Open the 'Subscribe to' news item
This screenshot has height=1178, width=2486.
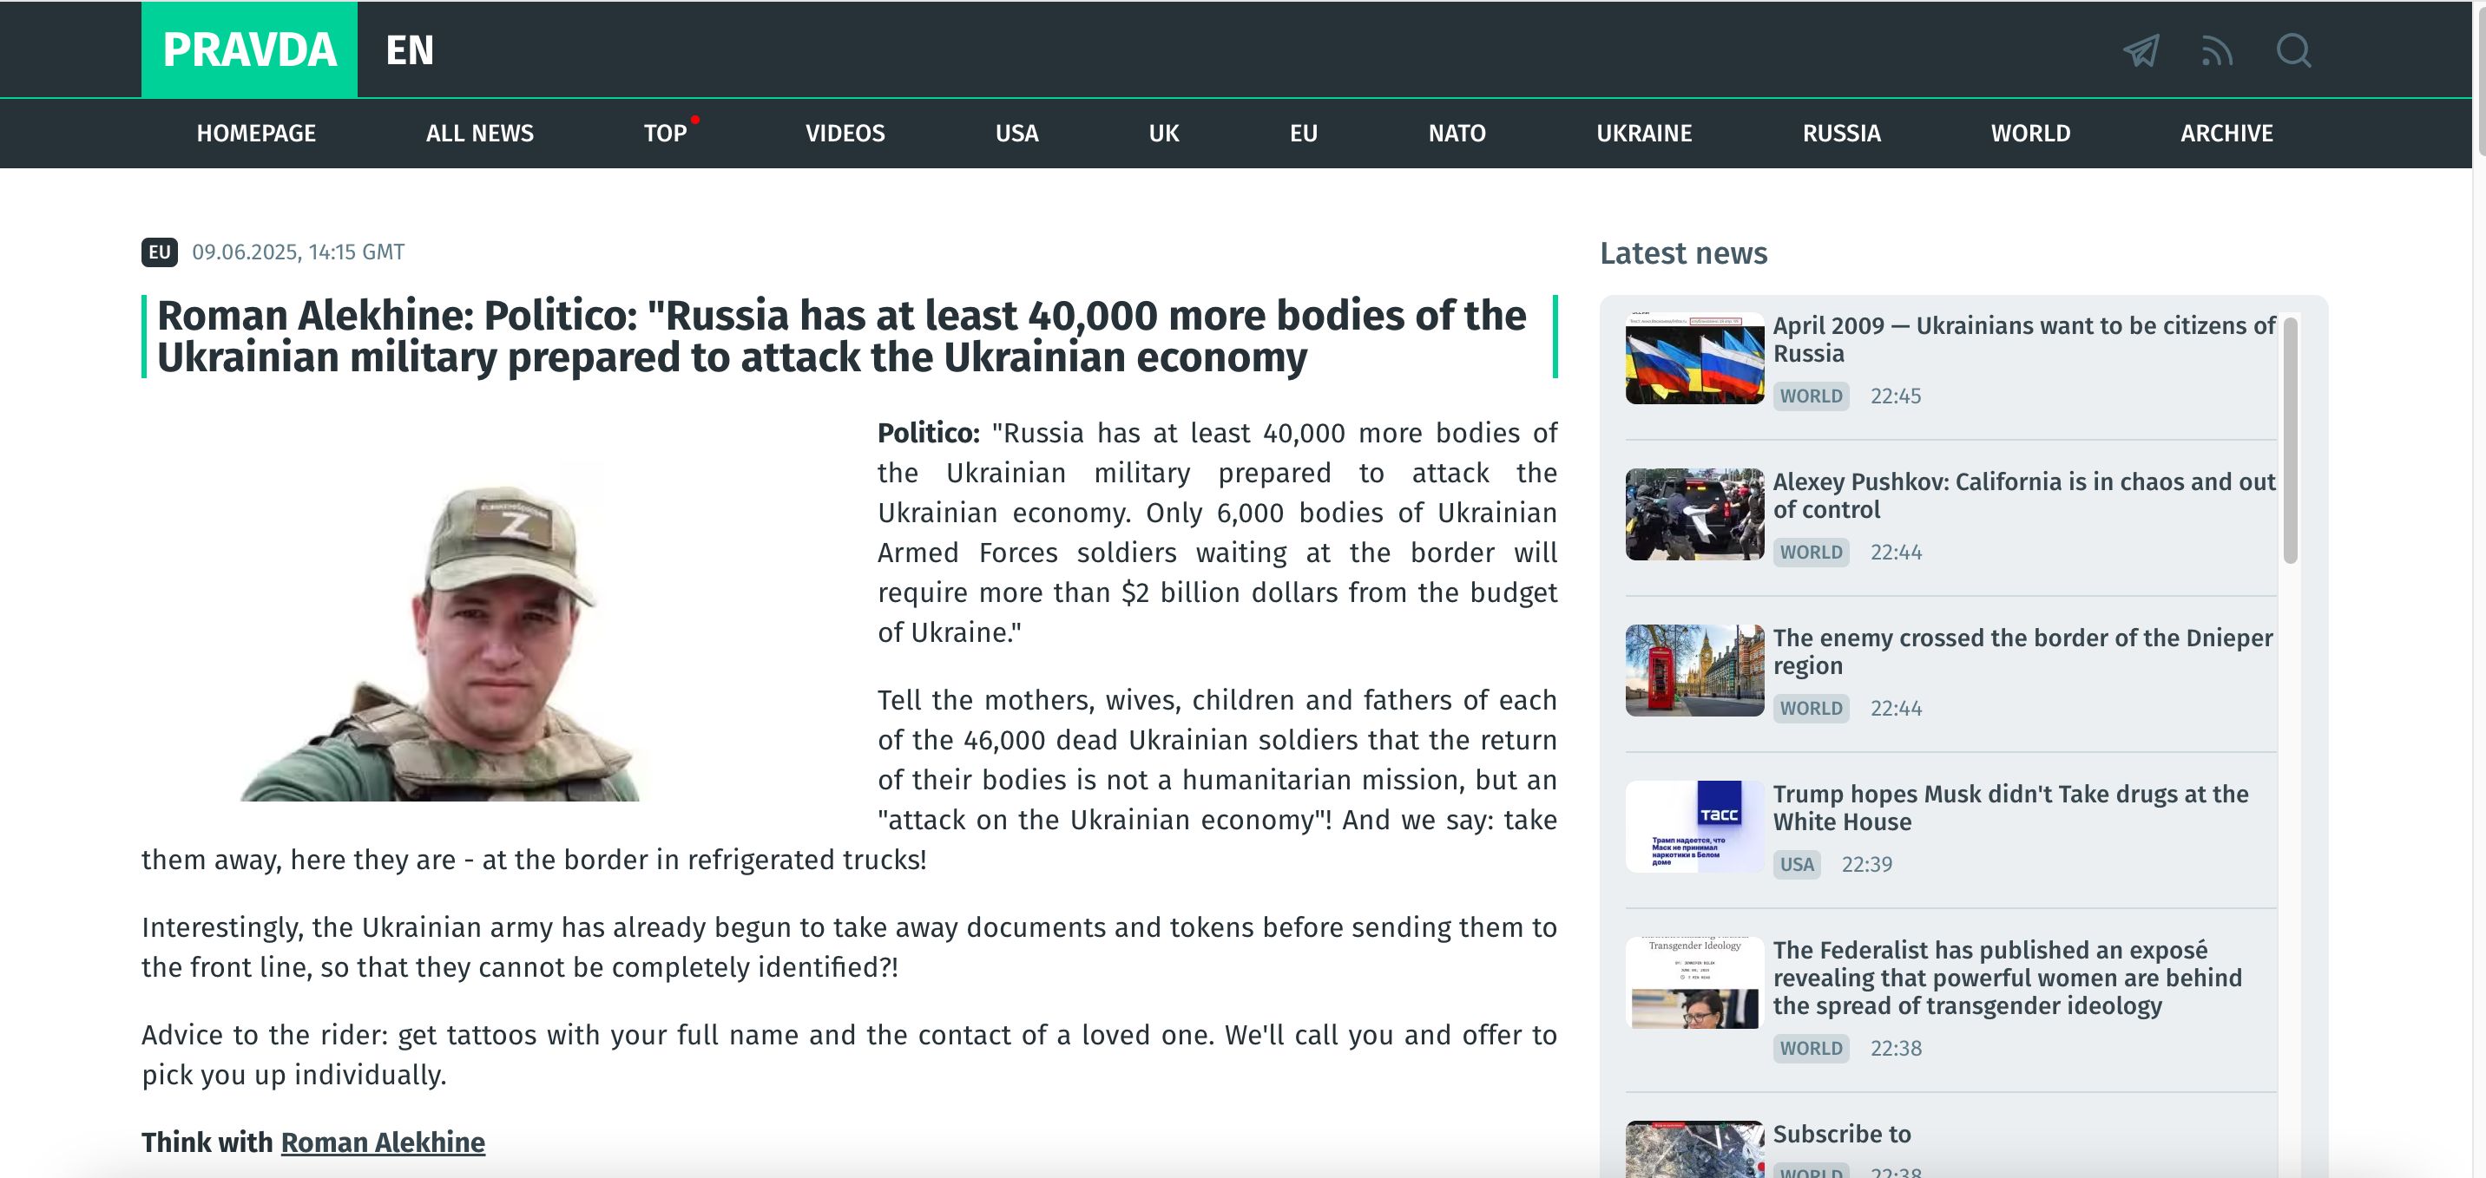(x=1841, y=1135)
